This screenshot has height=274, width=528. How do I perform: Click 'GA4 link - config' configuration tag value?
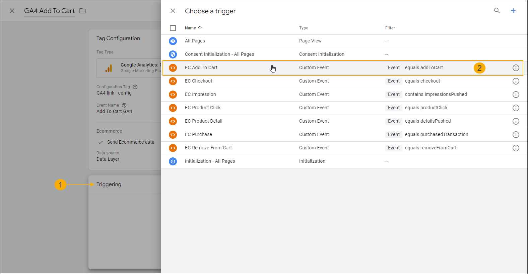point(114,93)
